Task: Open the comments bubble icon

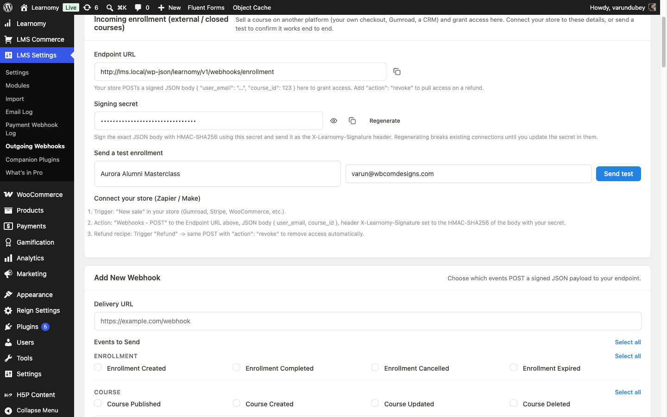Action: tap(138, 7)
